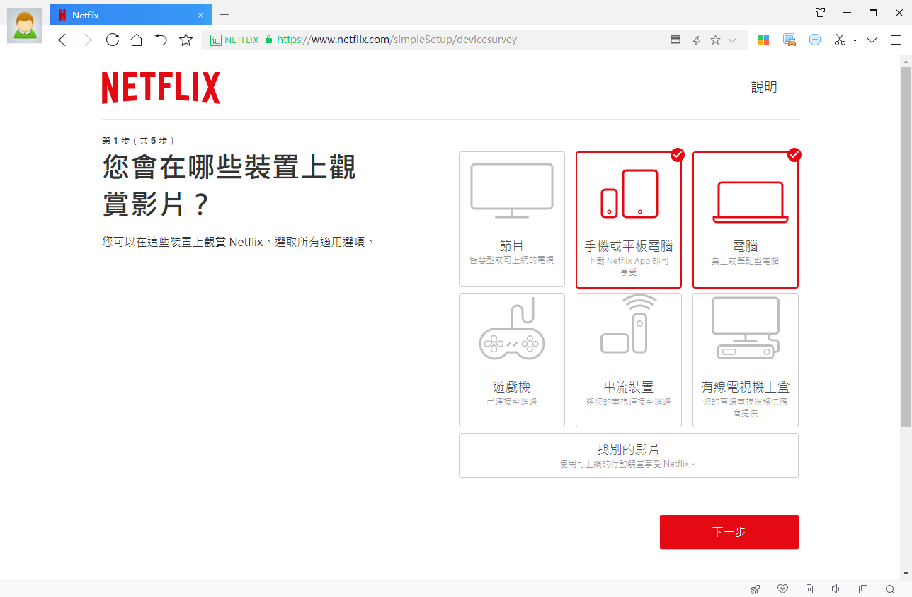Open the browser hamburger menu
912x597 pixels.
click(896, 40)
